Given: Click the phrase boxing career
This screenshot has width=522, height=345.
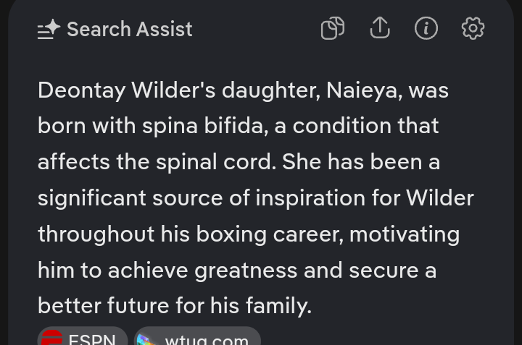Looking at the screenshot, I should [x=270, y=234].
